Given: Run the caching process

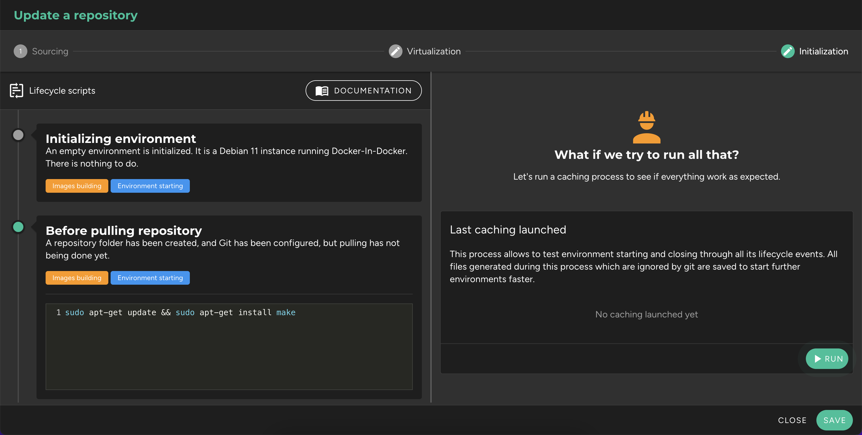Looking at the screenshot, I should pos(827,359).
